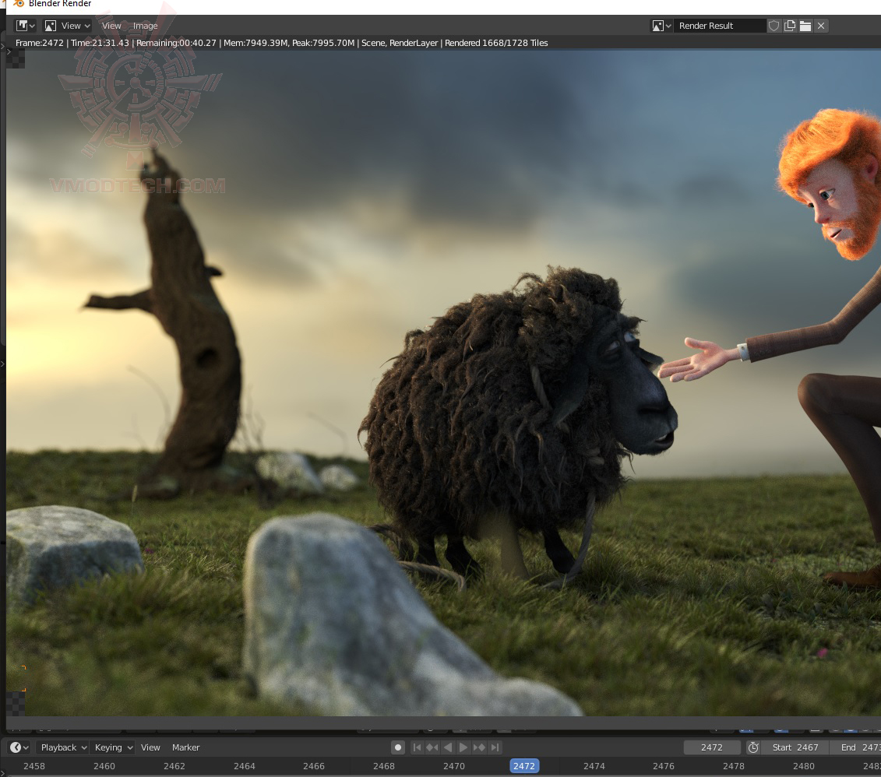
Task: Click the End frame field
Action: pyautogui.click(x=856, y=747)
